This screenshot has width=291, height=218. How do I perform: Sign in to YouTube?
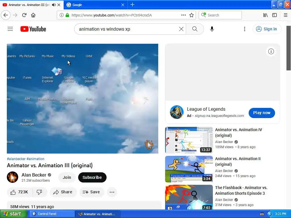pos(267,29)
